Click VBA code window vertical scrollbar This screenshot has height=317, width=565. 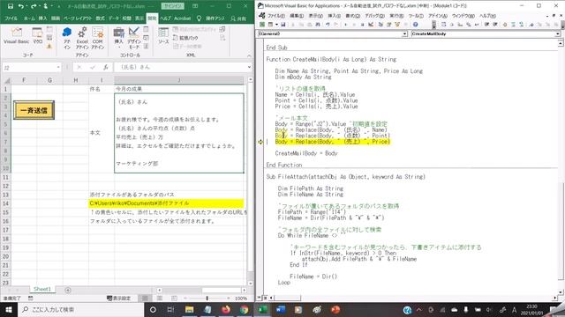561,167
